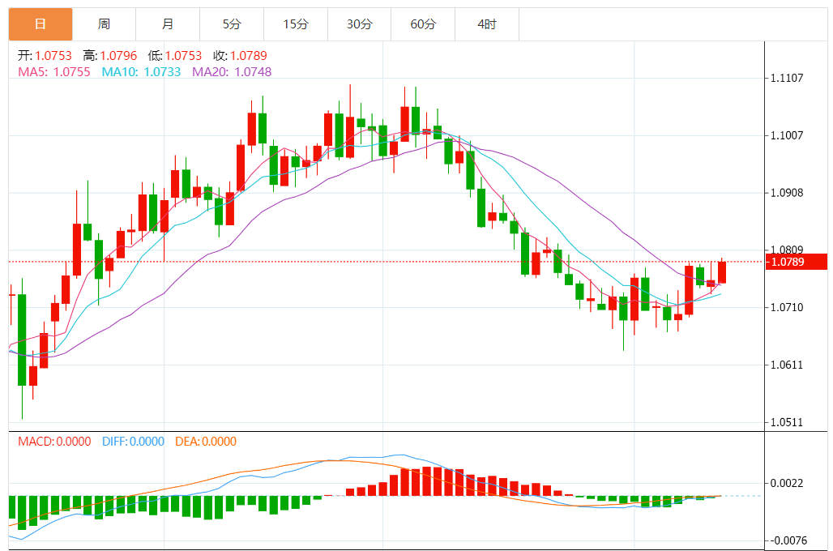833x551 pixels.
Task: Click the 1.1107 price axis label
Action: [x=787, y=78]
